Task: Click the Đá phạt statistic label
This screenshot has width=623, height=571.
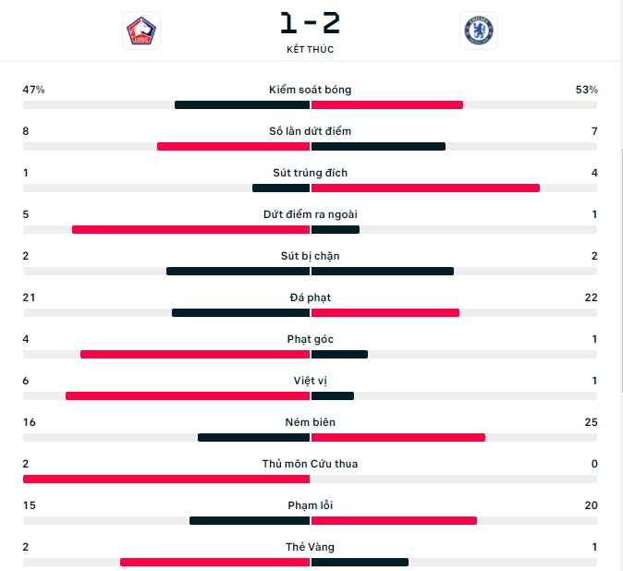Action: tap(310, 298)
